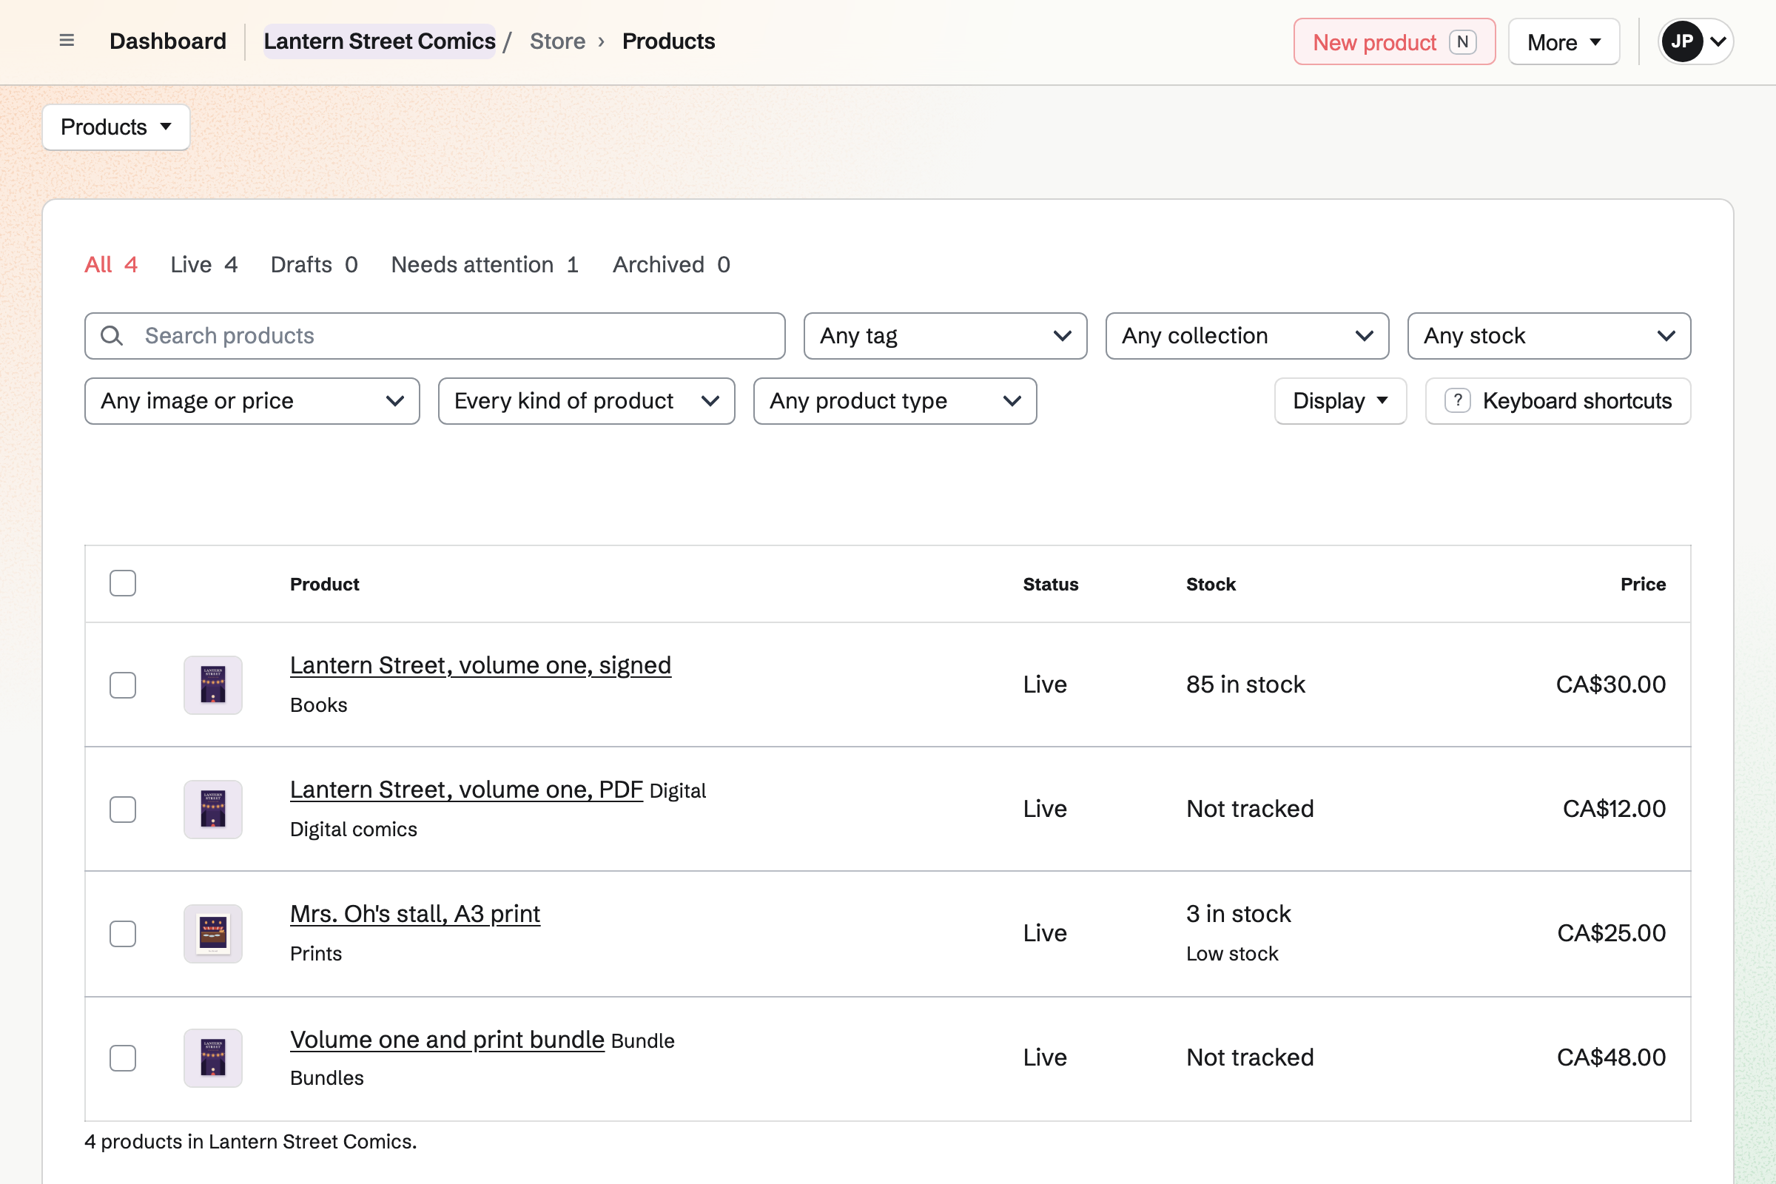The image size is (1776, 1184).
Task: Switch to the All tab
Action: 111,264
